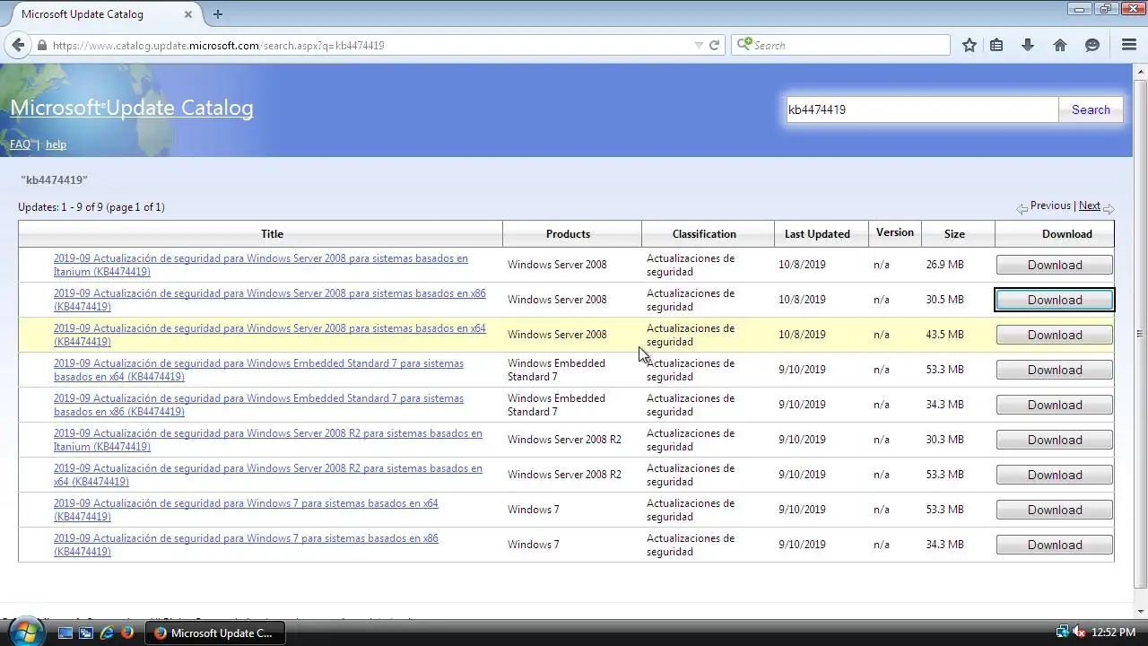Select the Microsoft Update Catalog tab

tap(106, 14)
